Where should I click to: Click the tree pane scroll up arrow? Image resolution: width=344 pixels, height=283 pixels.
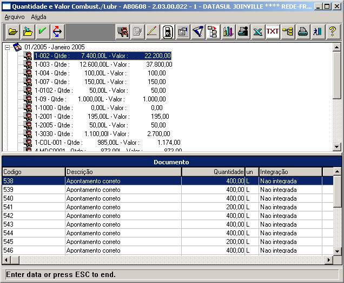click(x=337, y=47)
